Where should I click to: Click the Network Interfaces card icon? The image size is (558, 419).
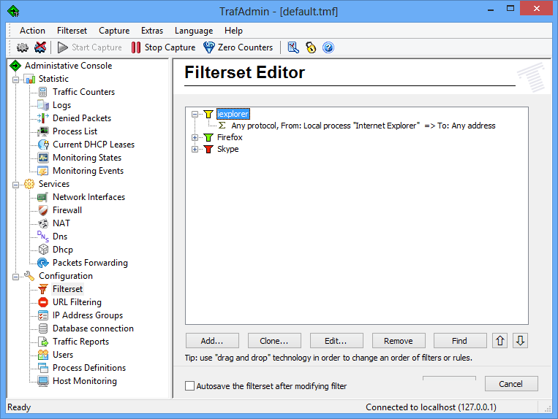42,197
